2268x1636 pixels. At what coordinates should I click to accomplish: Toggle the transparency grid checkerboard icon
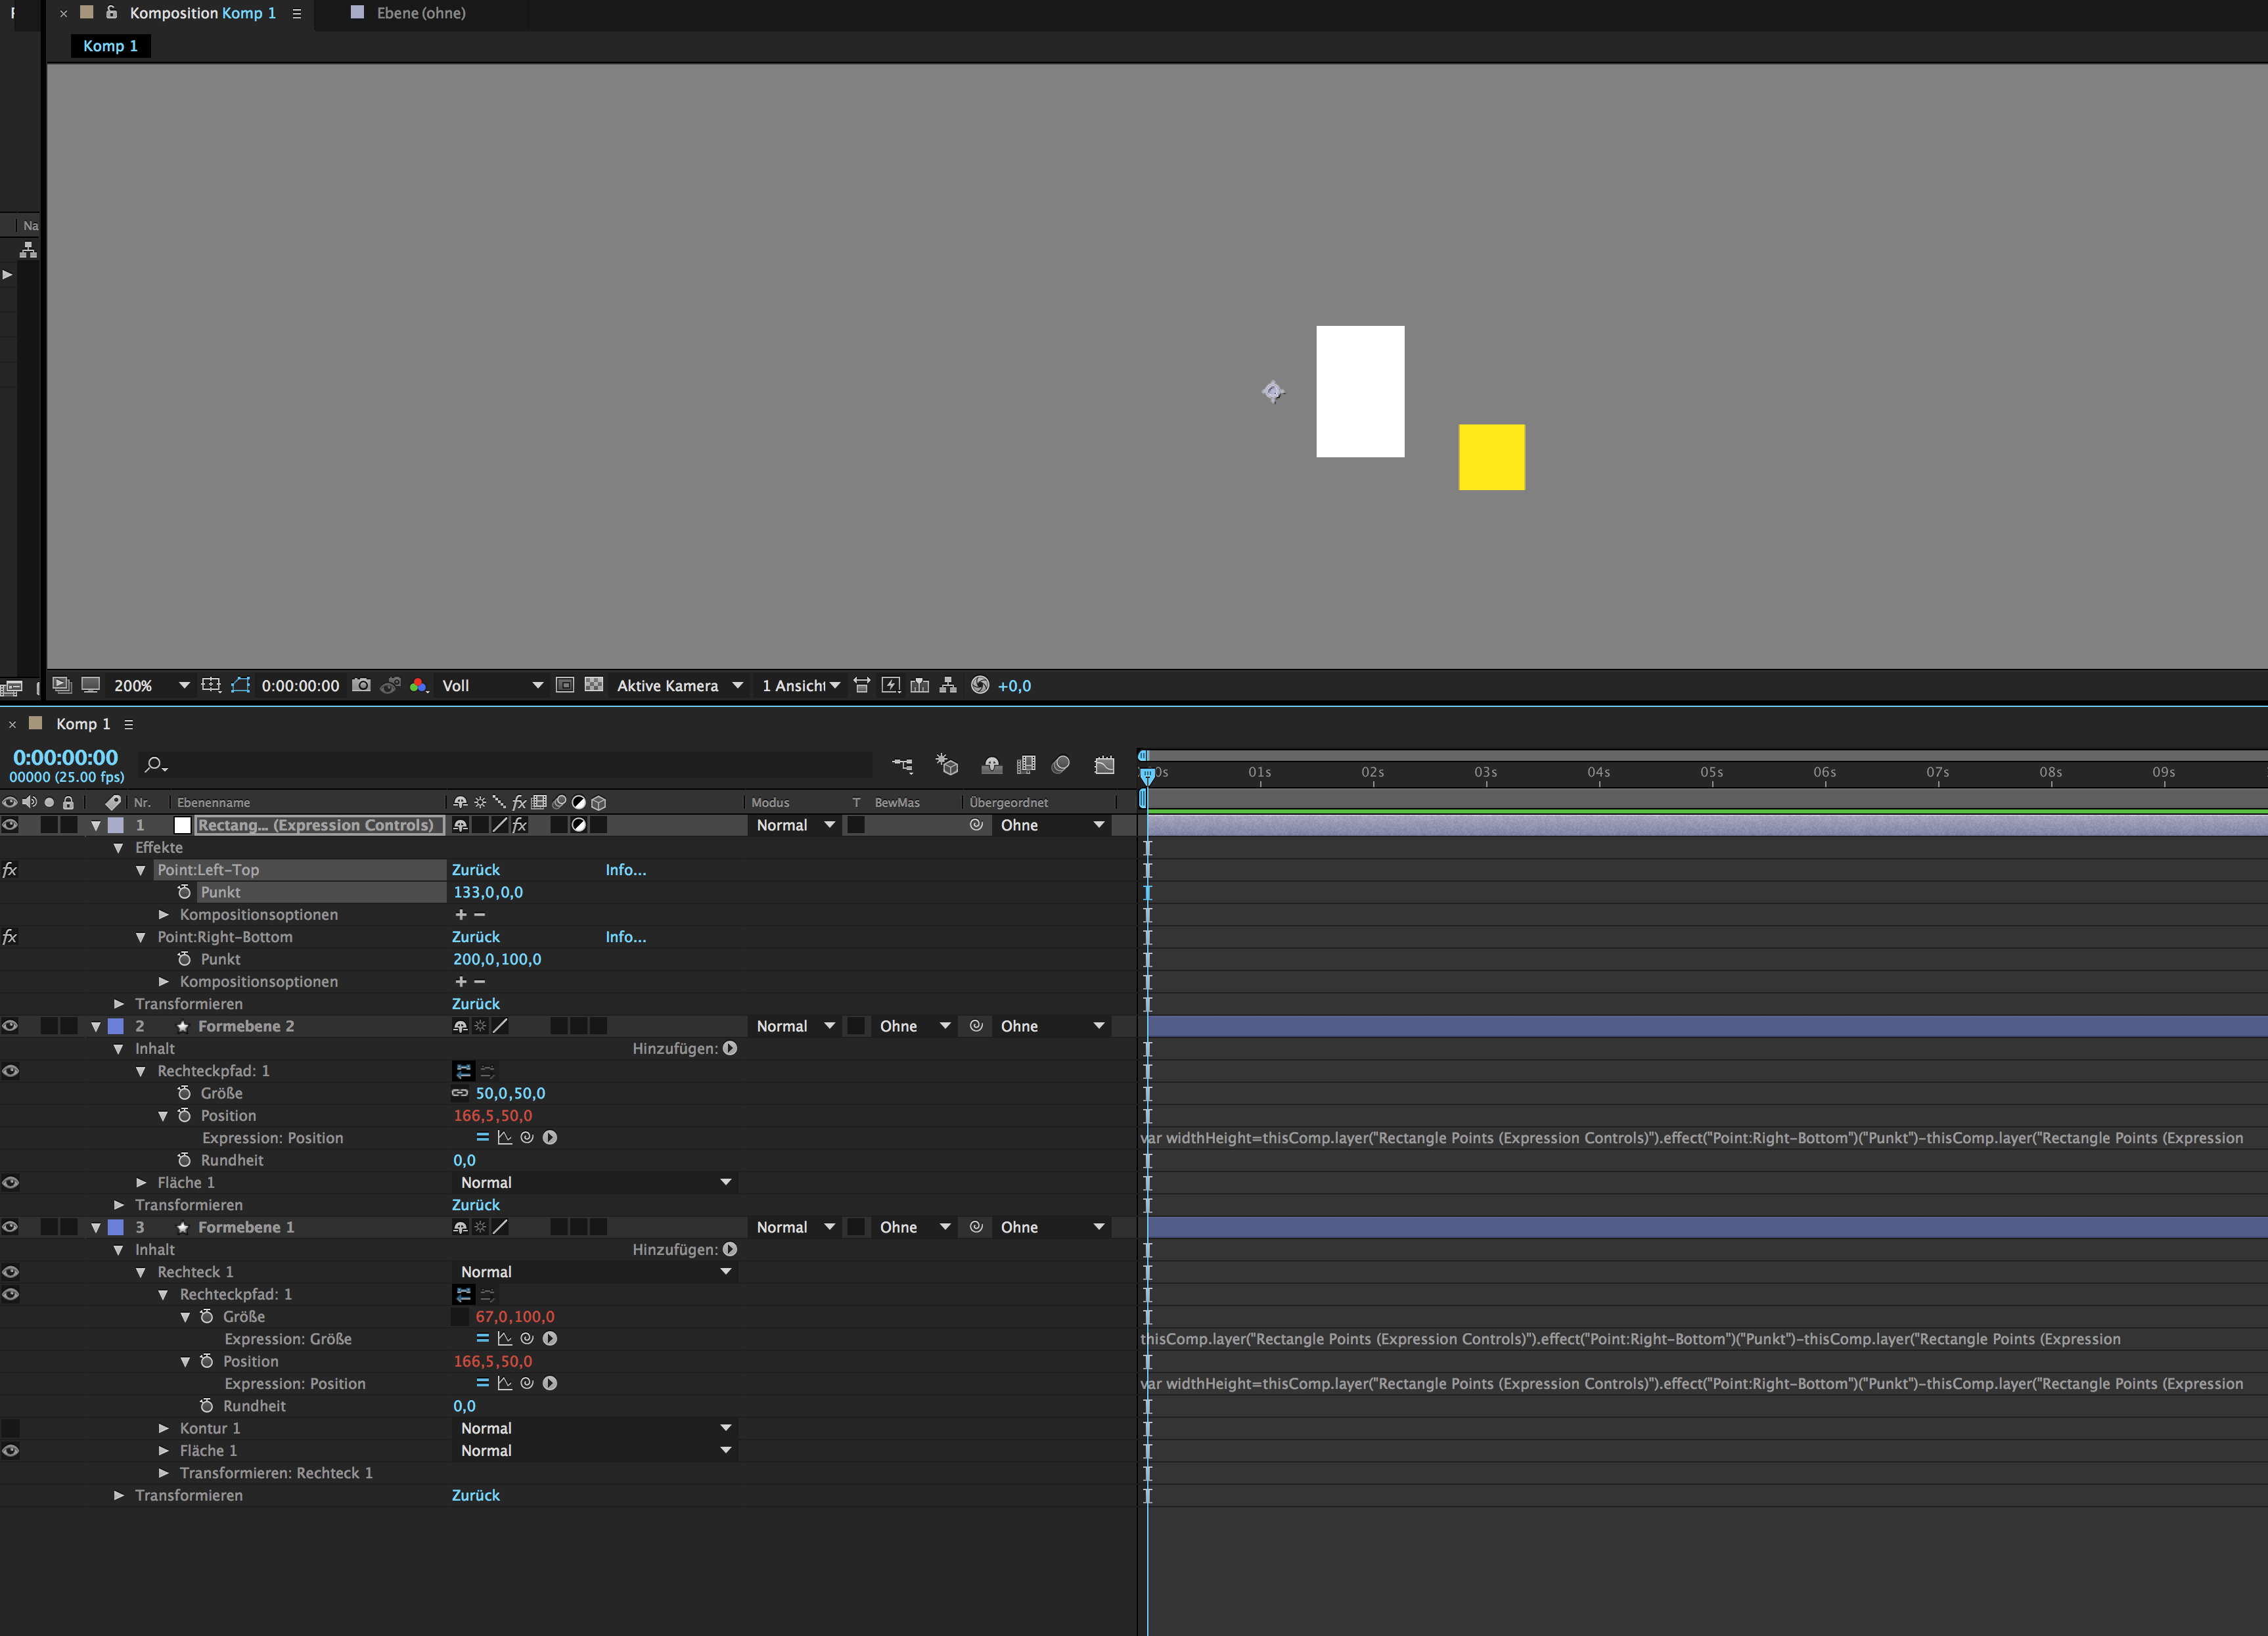pos(594,685)
